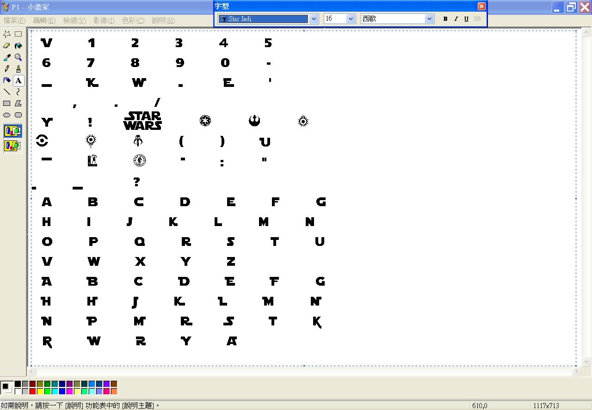Viewport: 592px width, 410px height.
Task: Select the Free-Form Select tool
Action: [7, 34]
